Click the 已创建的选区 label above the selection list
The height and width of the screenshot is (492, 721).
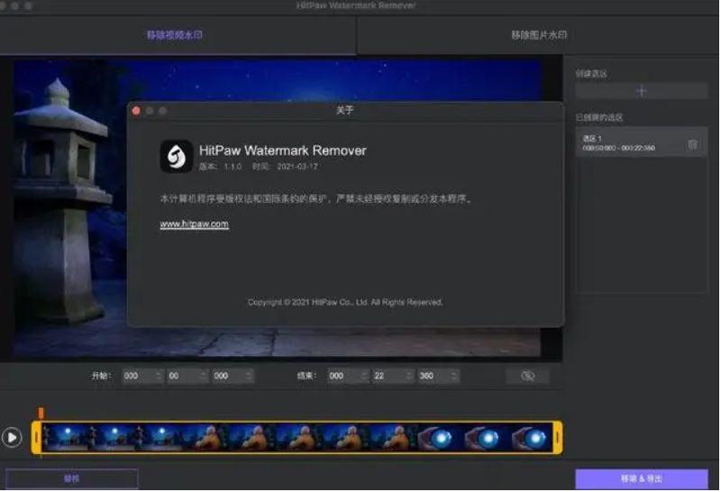pyautogui.click(x=599, y=118)
